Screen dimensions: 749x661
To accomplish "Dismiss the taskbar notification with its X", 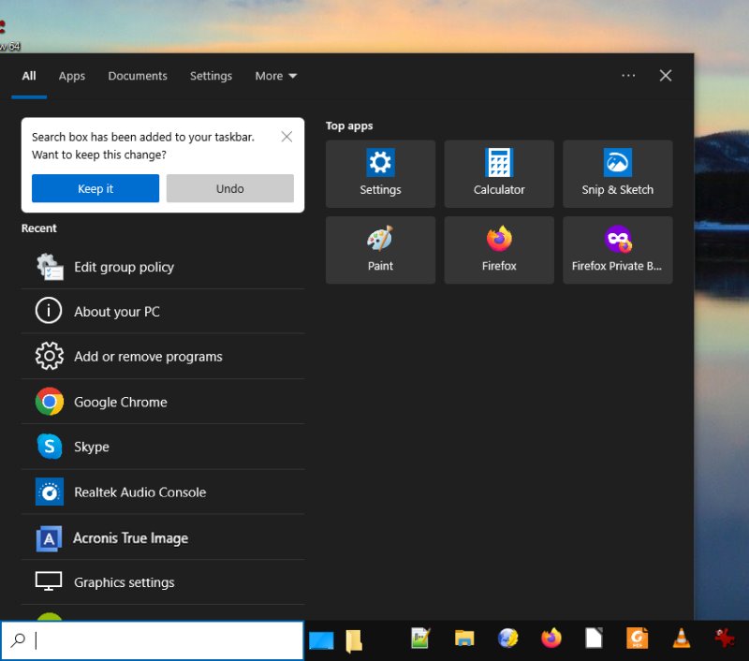I will point(286,136).
